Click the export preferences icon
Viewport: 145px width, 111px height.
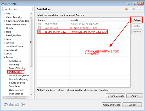pos(17,104)
